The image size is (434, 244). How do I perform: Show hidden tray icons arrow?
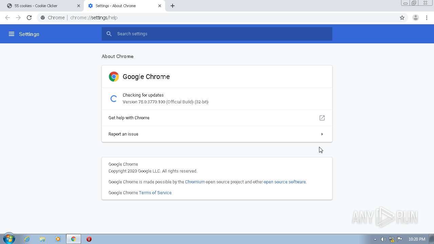[x=375, y=239]
